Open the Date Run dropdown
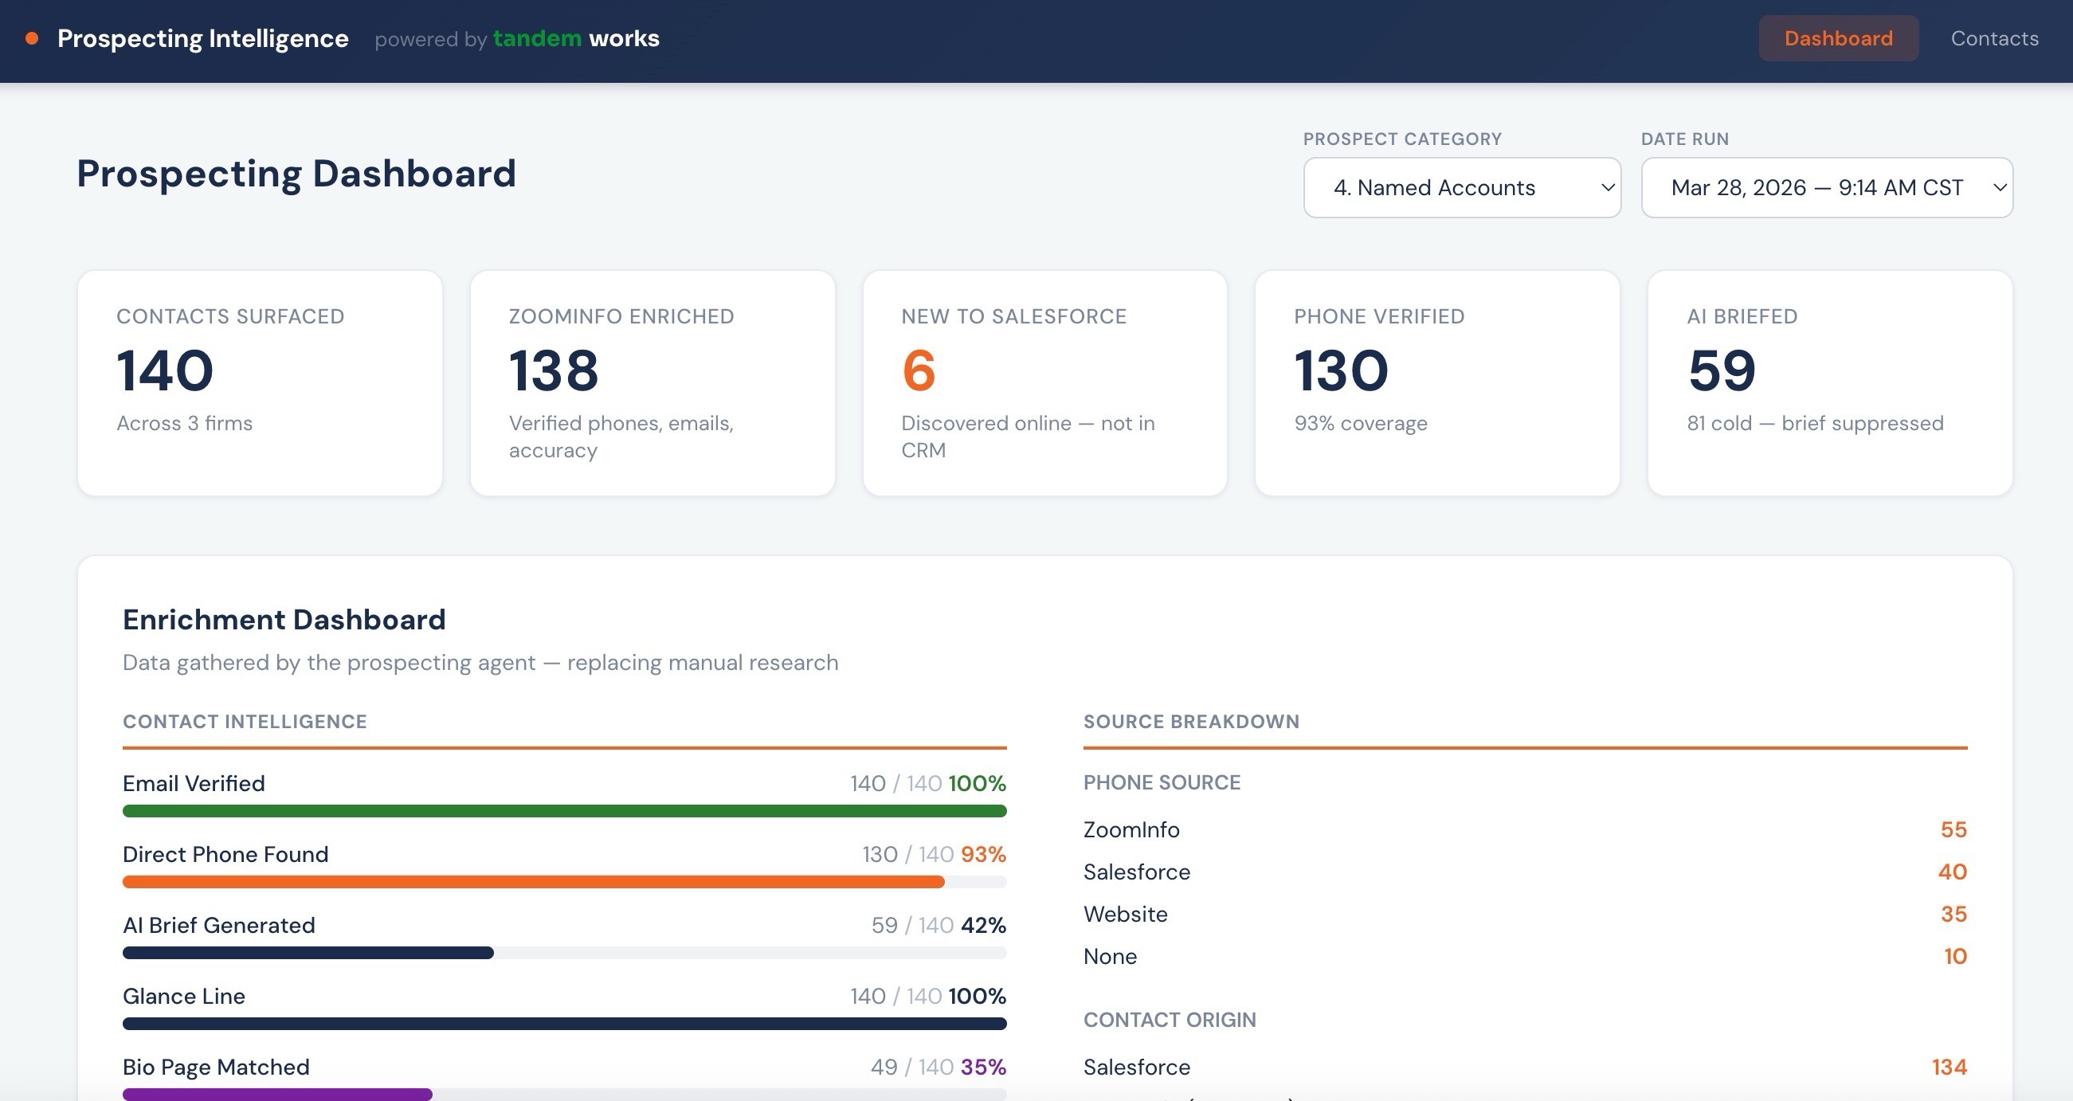This screenshot has width=2073, height=1101. tap(1826, 186)
